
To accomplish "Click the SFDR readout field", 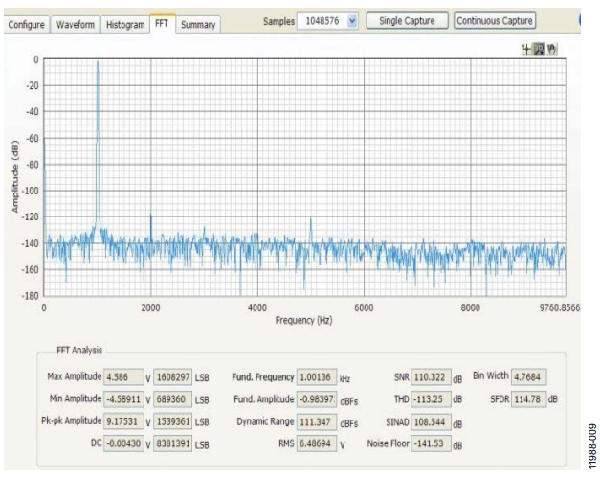I will tap(528, 399).
